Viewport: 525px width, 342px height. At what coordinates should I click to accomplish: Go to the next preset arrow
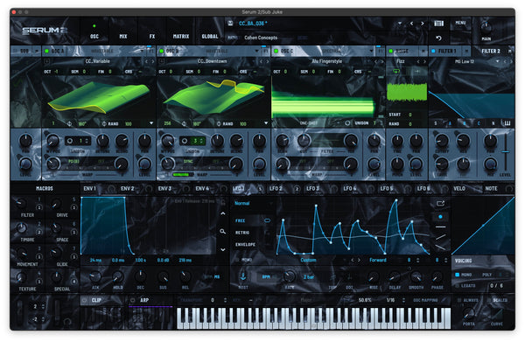[x=423, y=24]
